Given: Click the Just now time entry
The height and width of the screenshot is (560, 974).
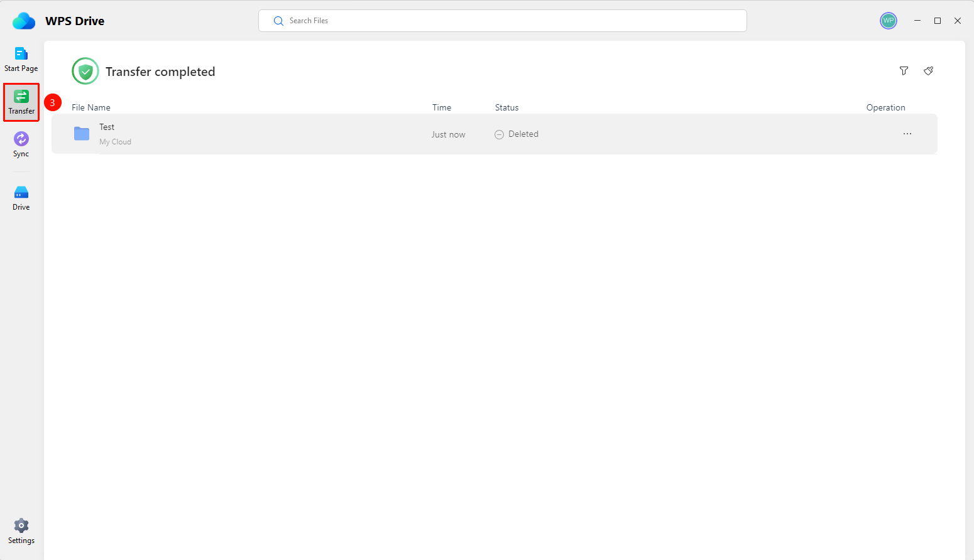Looking at the screenshot, I should (448, 134).
